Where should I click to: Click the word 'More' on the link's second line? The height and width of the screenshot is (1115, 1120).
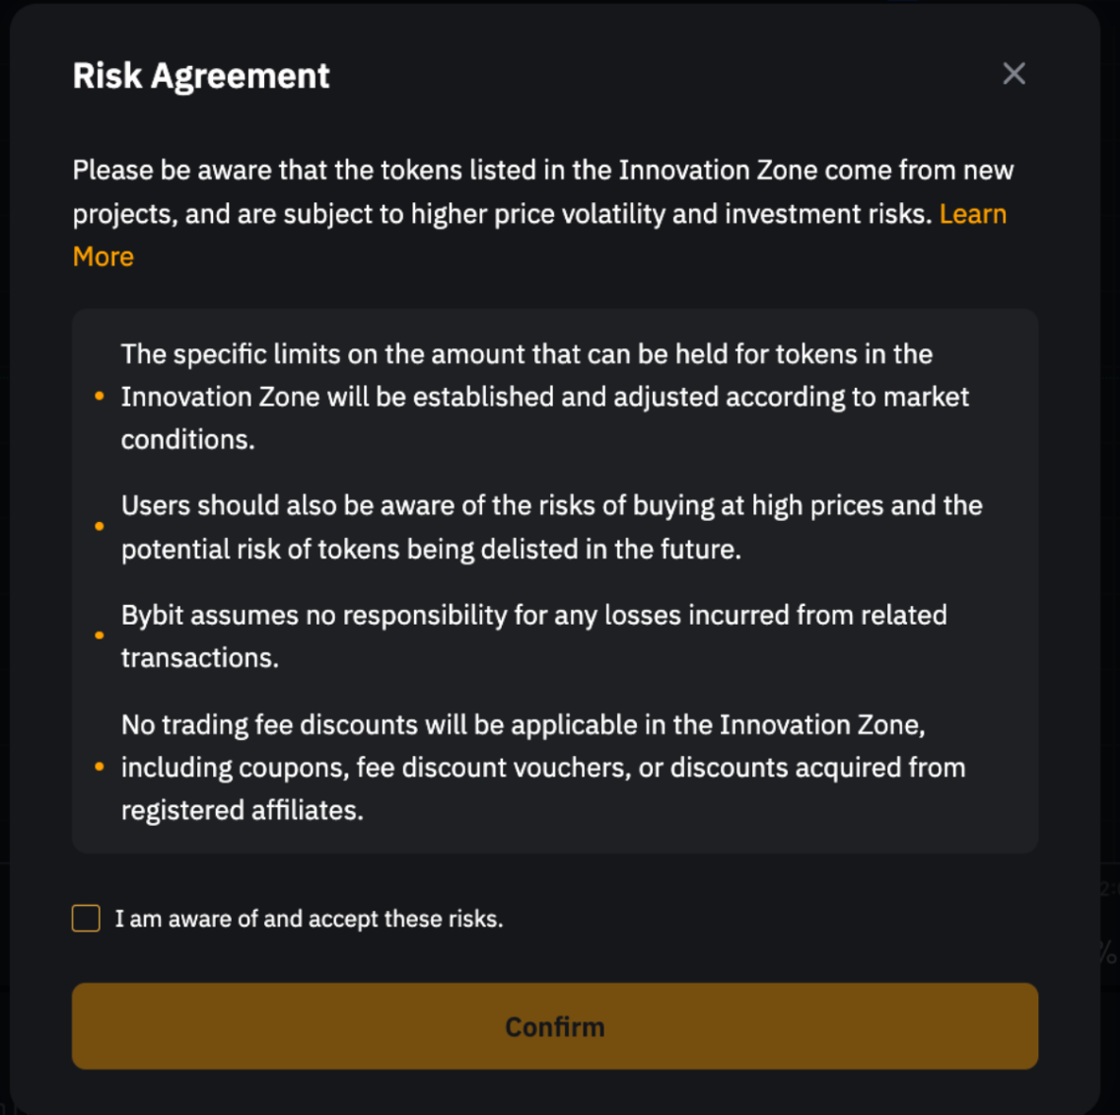tap(104, 257)
